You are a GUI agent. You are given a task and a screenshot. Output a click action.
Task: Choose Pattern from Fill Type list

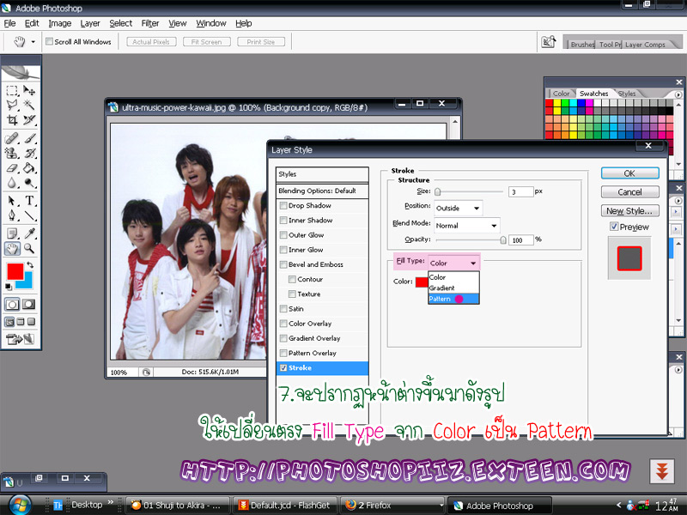click(x=440, y=299)
